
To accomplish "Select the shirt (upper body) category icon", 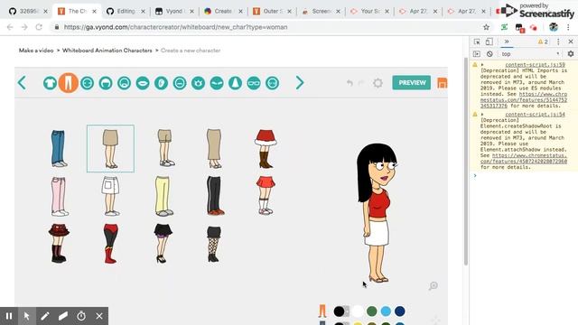I will (50, 83).
